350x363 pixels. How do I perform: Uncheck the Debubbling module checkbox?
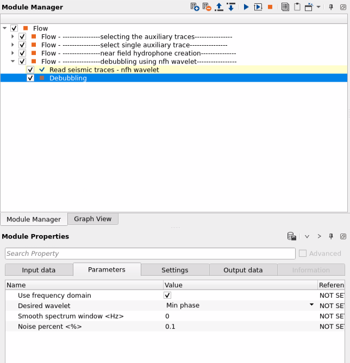30,78
